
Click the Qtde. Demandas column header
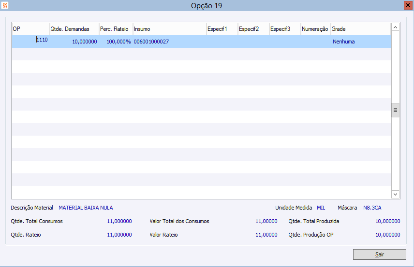coord(74,29)
